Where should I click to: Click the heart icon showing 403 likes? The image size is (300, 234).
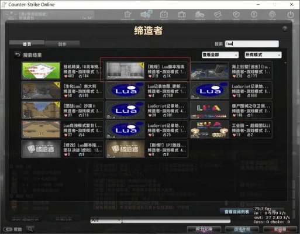click(65, 76)
